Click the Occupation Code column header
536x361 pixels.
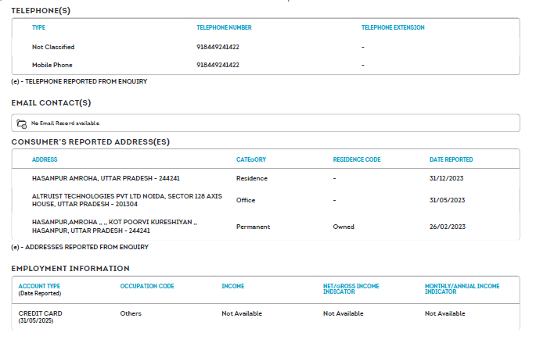click(147, 287)
